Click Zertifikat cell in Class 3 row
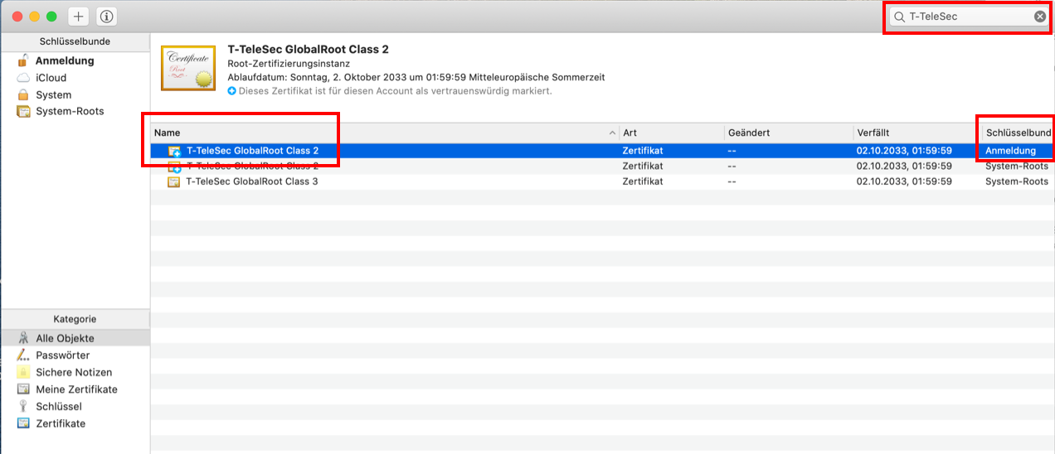The image size is (1055, 454). [x=643, y=181]
